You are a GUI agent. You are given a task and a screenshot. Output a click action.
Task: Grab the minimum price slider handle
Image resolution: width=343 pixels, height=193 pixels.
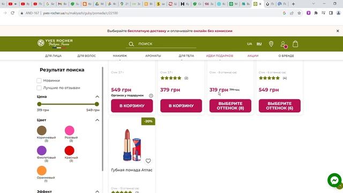tap(39, 104)
